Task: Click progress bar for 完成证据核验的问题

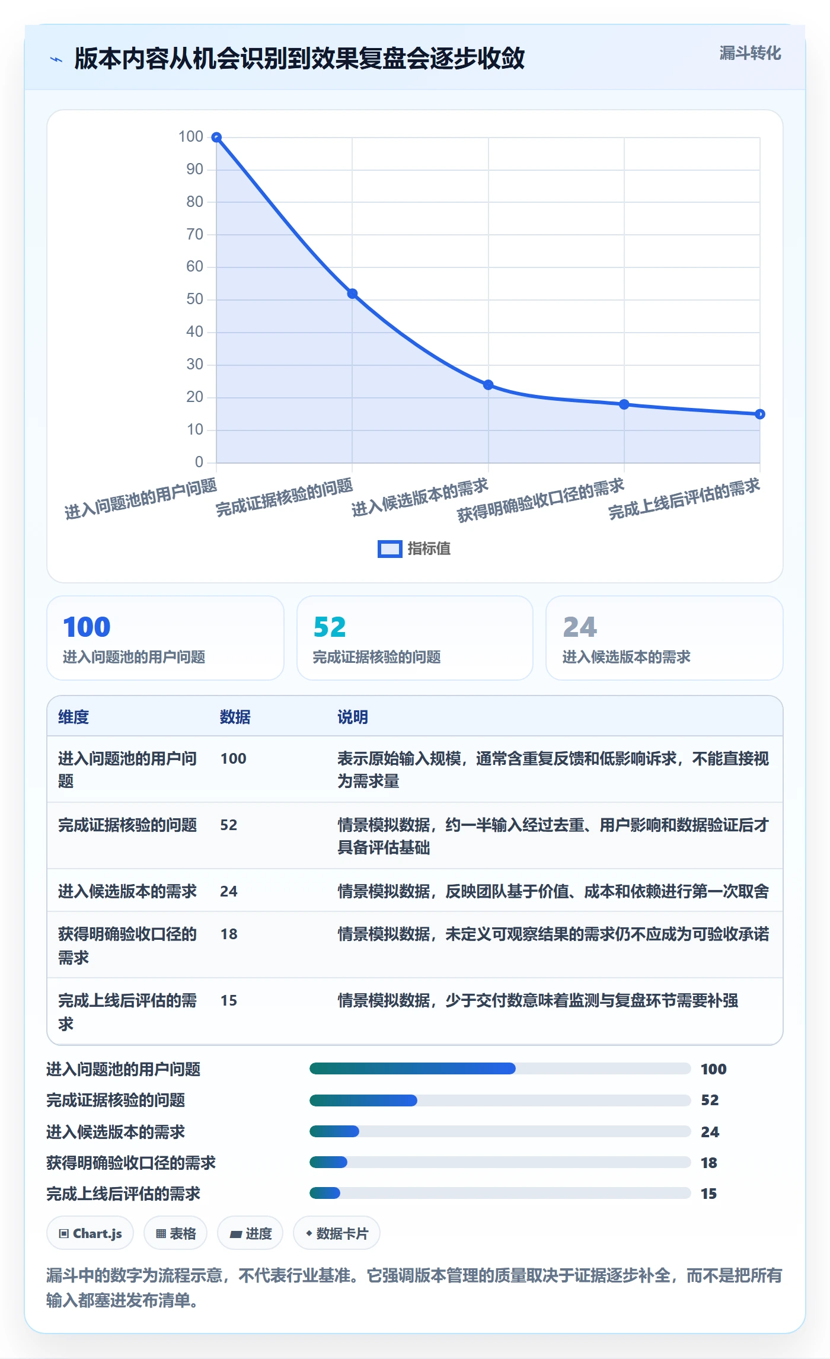Action: tap(500, 1100)
